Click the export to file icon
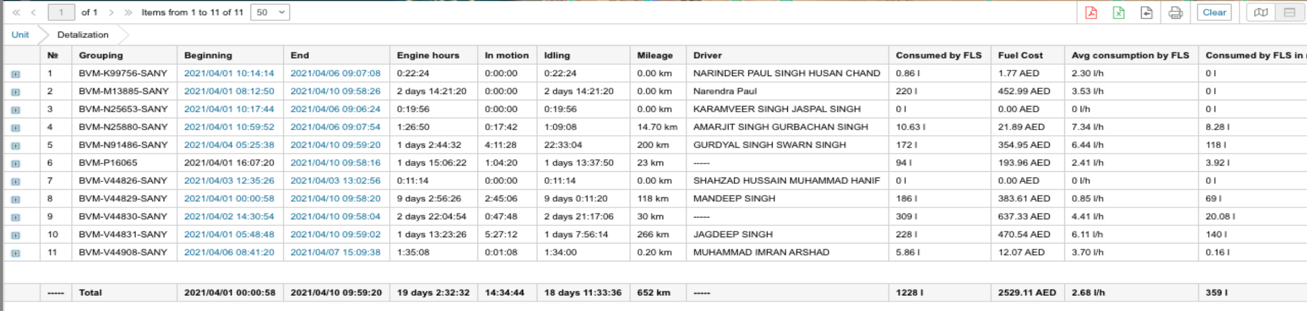 tap(1146, 12)
